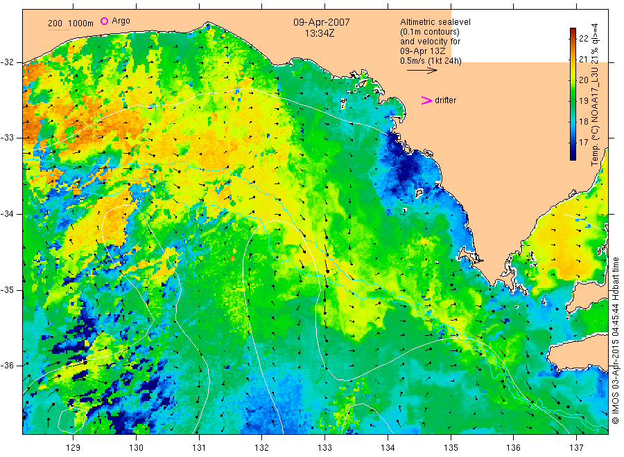Click the colorbar tick label 17
Image resolution: width=624 pixels, height=457 pixels.
[x=583, y=142]
